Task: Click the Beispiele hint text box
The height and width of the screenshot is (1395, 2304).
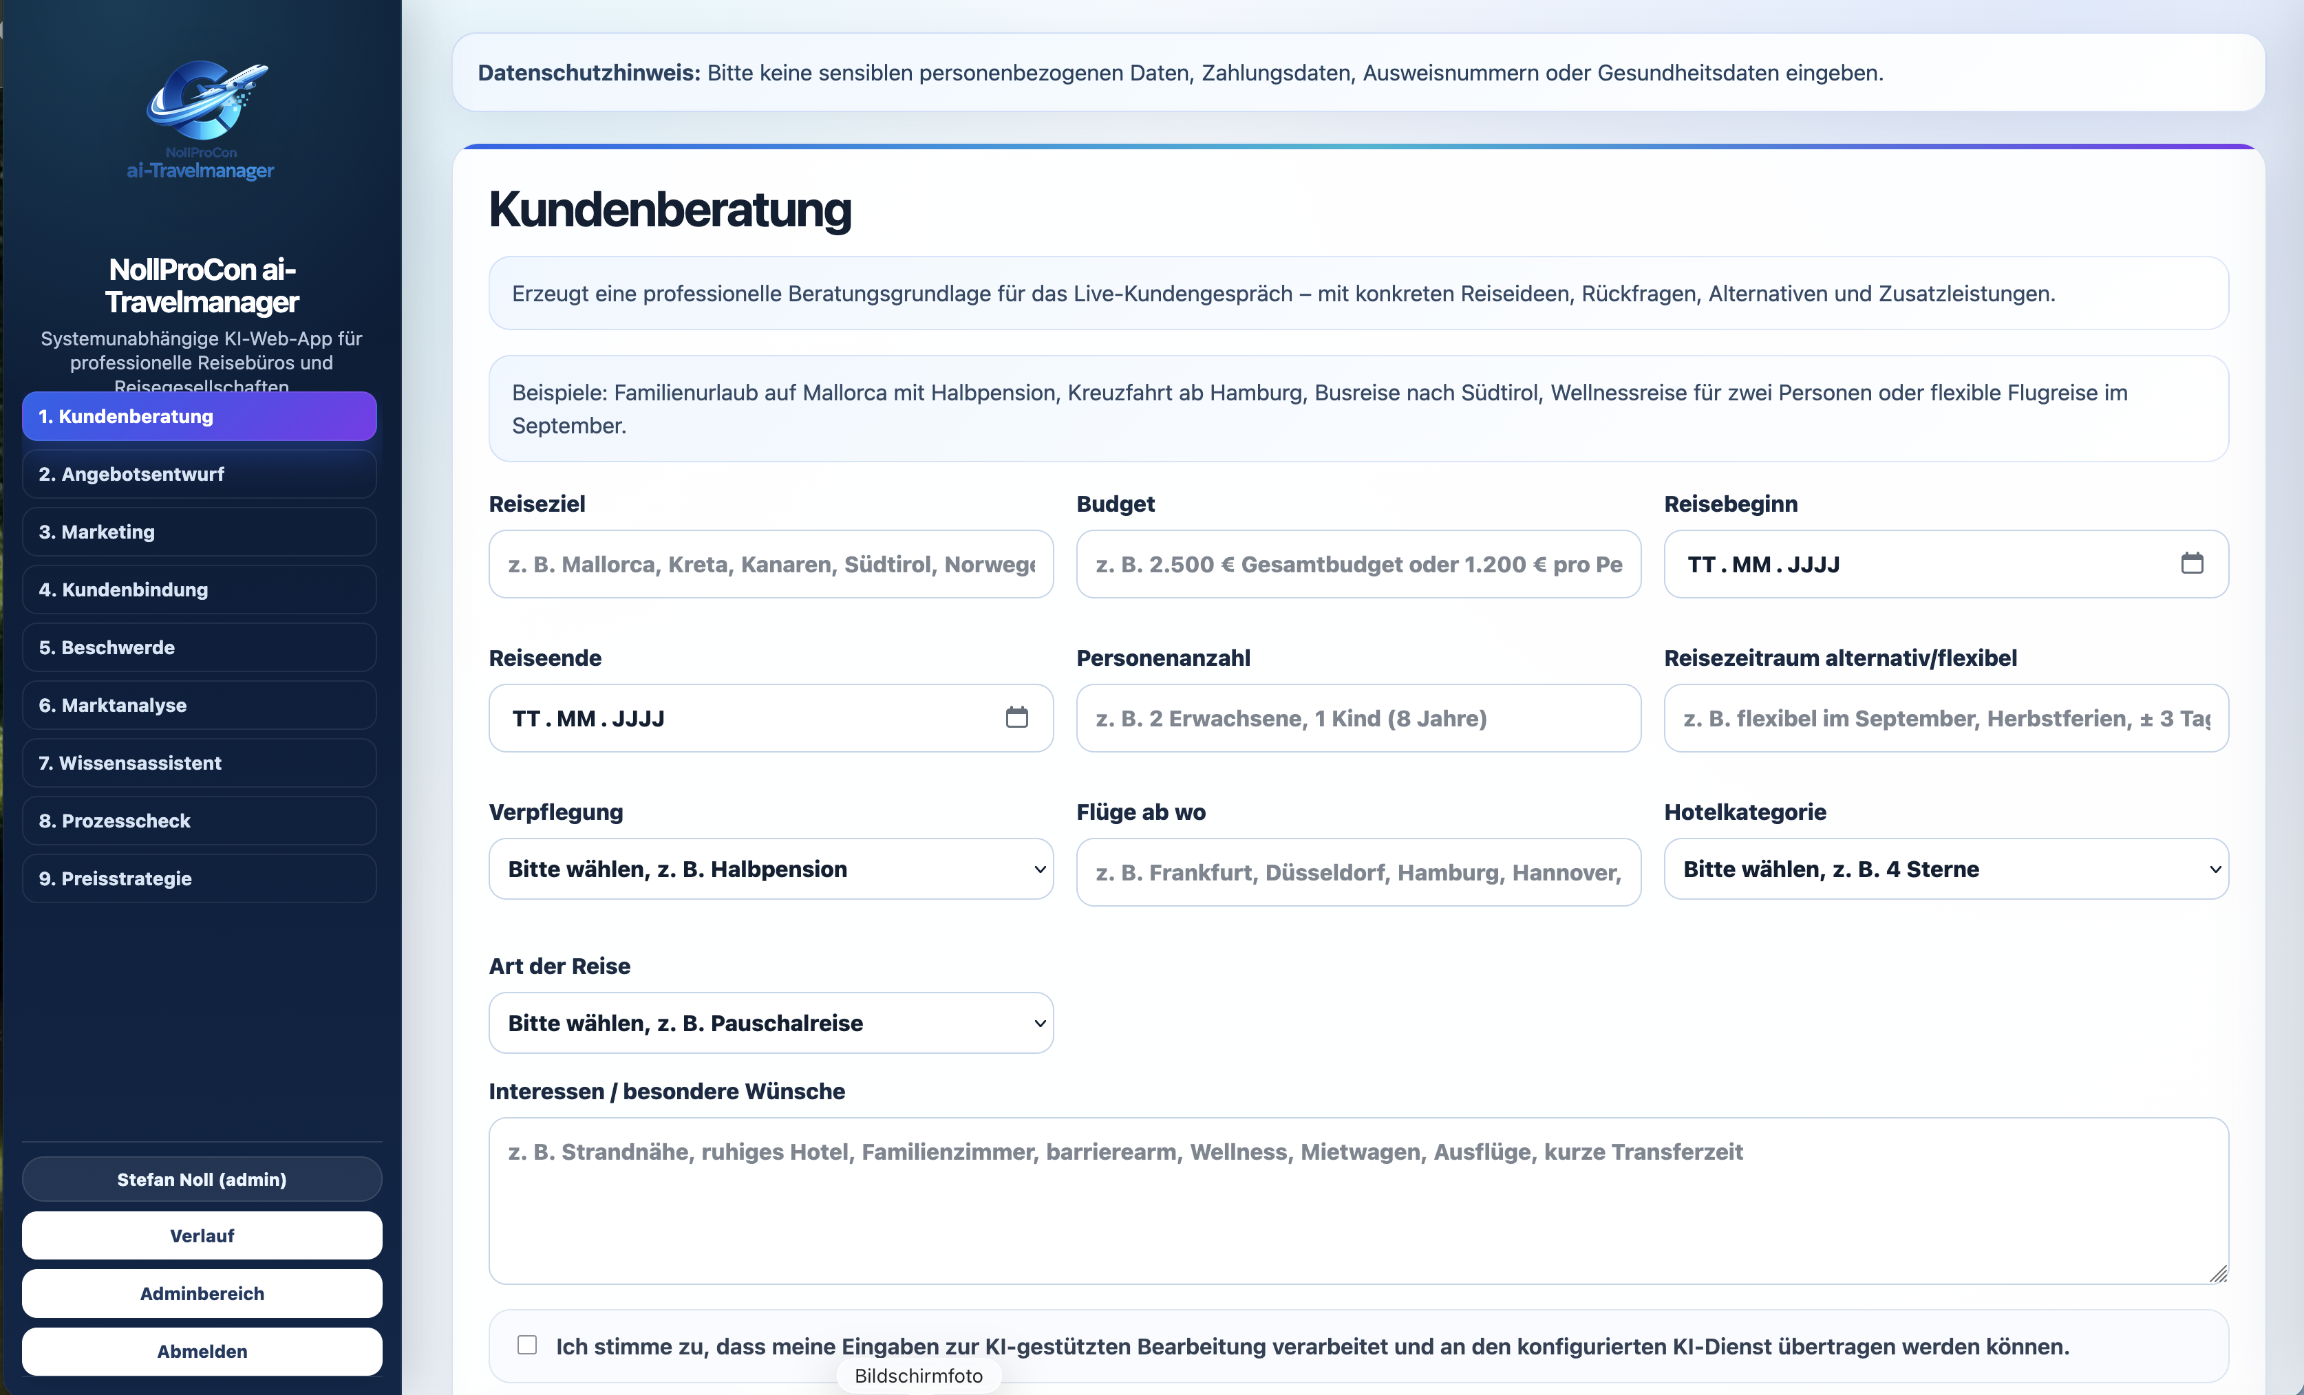Action: click(1358, 409)
